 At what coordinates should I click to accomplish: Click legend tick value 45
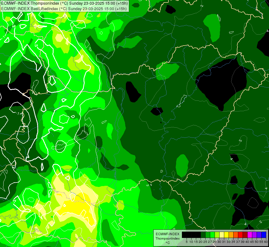point(252,242)
